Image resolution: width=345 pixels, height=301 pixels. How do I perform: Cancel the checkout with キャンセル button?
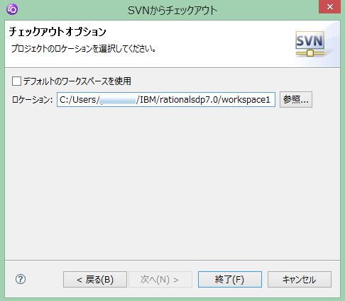[300, 280]
